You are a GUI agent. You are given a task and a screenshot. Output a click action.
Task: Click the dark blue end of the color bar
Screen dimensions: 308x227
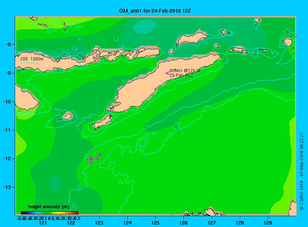22,213
